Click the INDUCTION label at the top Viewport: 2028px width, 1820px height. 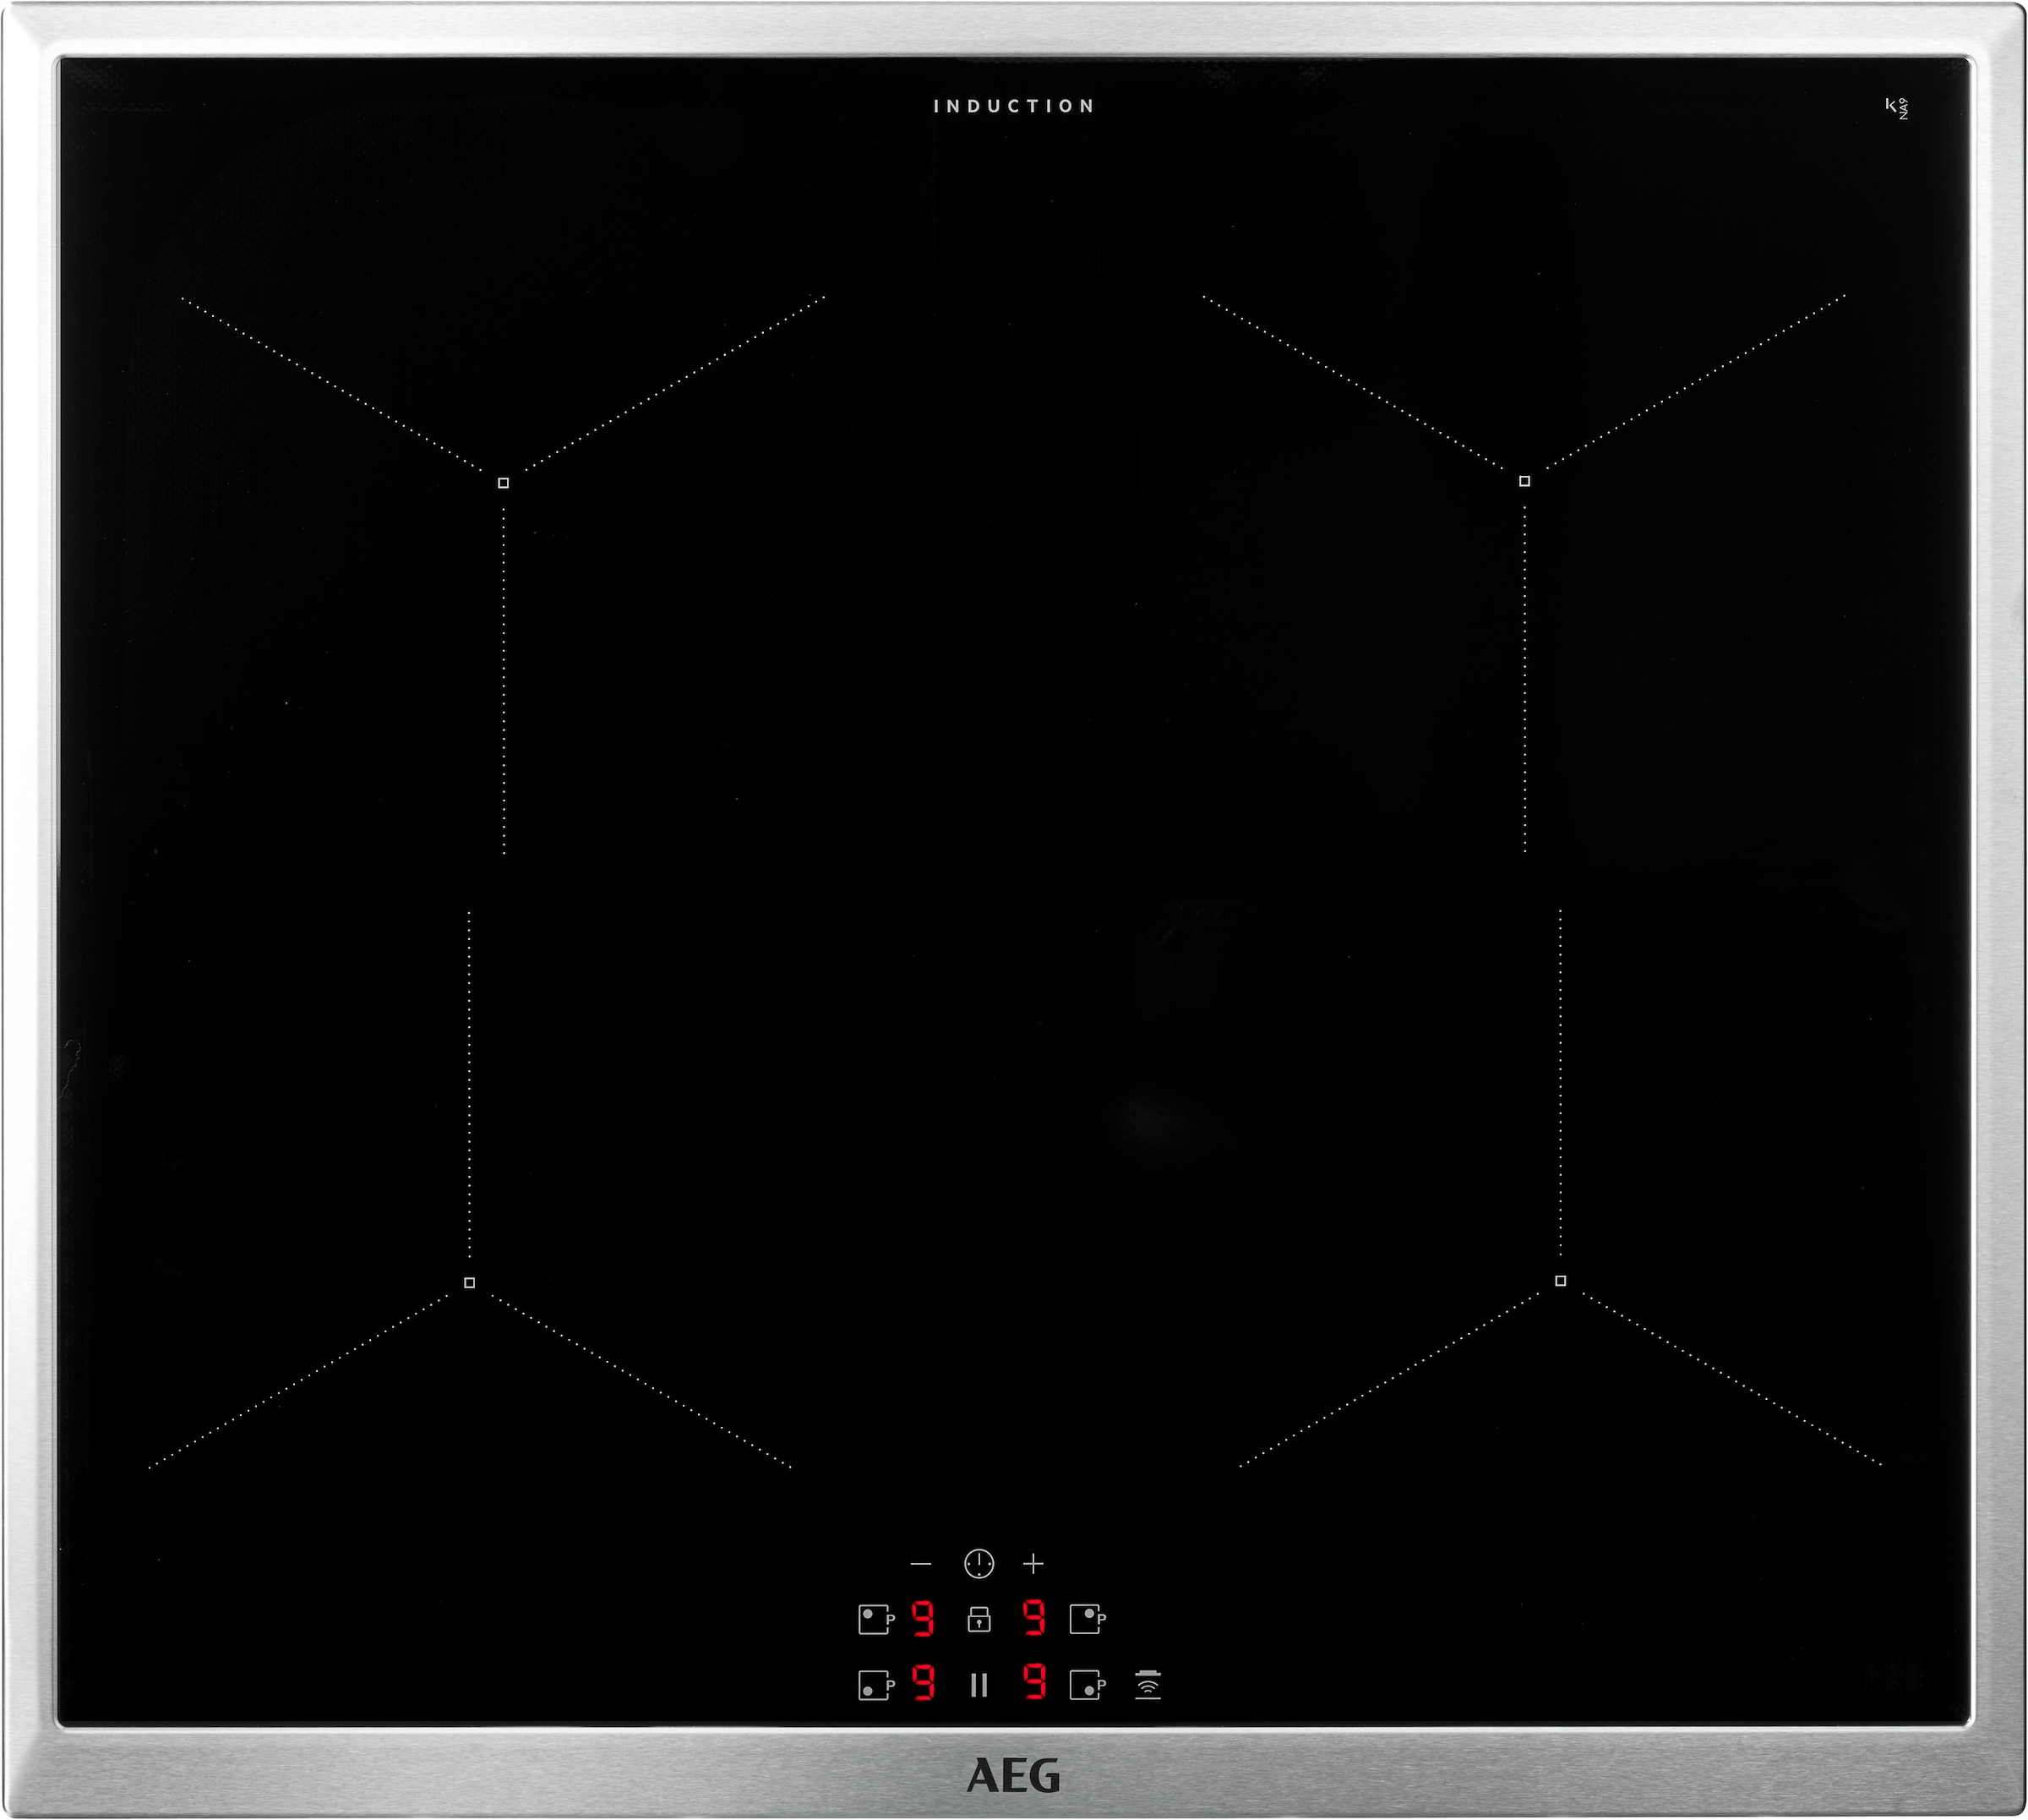(1013, 106)
